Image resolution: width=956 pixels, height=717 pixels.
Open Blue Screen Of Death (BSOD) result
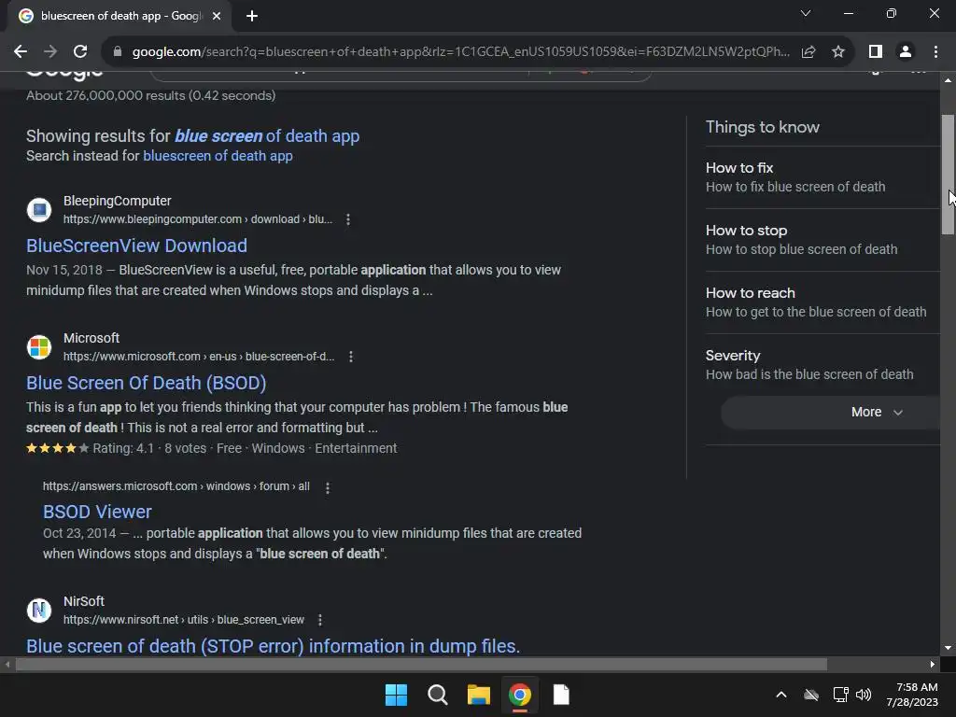click(147, 383)
